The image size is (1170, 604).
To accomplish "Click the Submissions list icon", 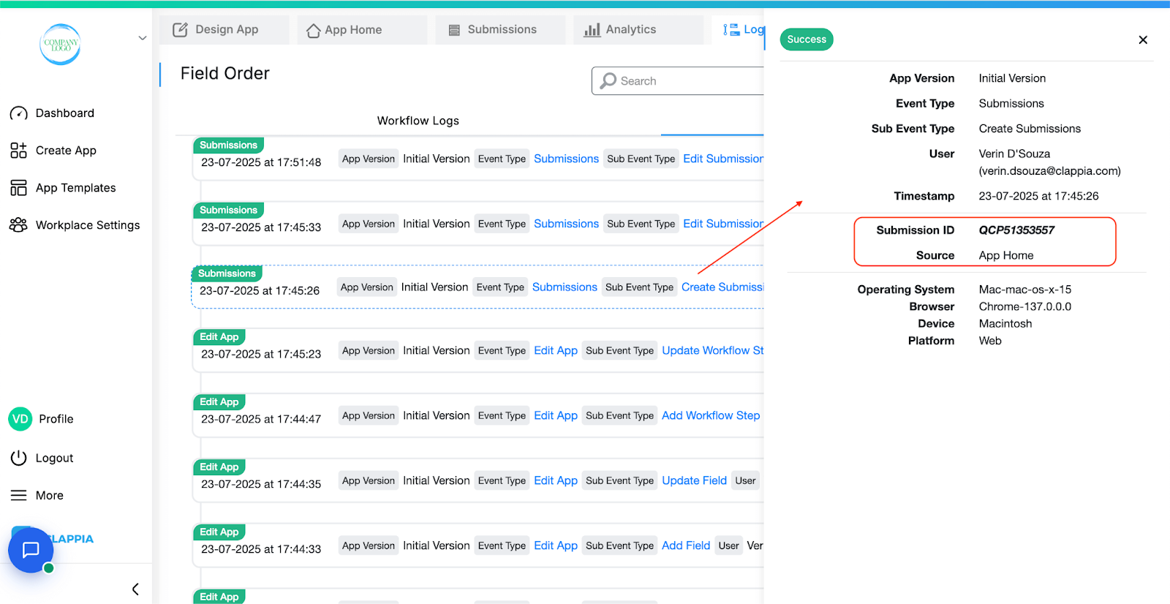I will (454, 31).
